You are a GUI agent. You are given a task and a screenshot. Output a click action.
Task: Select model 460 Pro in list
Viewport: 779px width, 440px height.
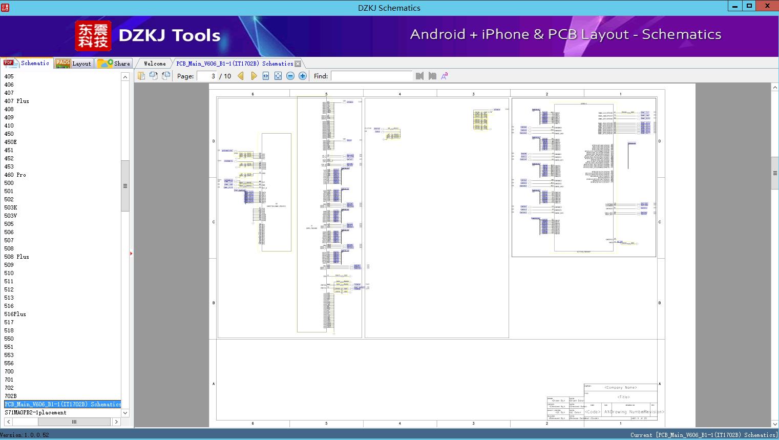15,175
